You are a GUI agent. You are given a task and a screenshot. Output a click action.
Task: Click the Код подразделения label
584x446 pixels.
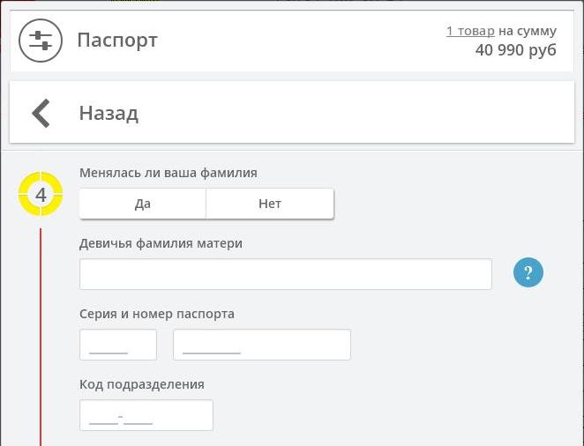tap(142, 384)
